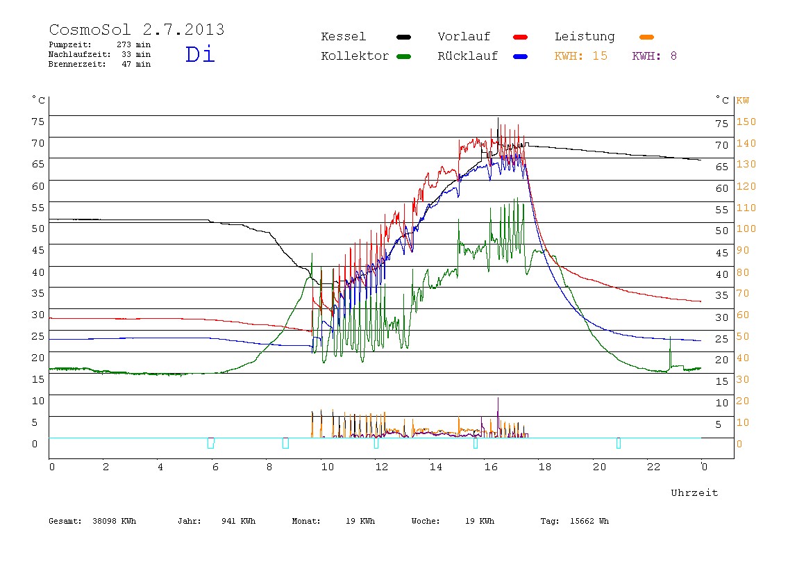Click the cyan marker at hour 12

(x=376, y=443)
